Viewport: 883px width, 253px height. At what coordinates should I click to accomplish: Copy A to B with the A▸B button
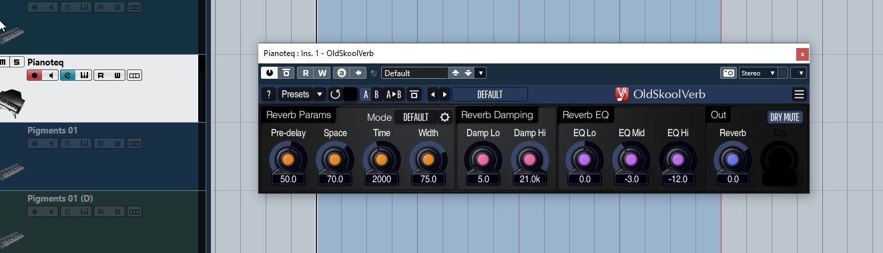(394, 94)
